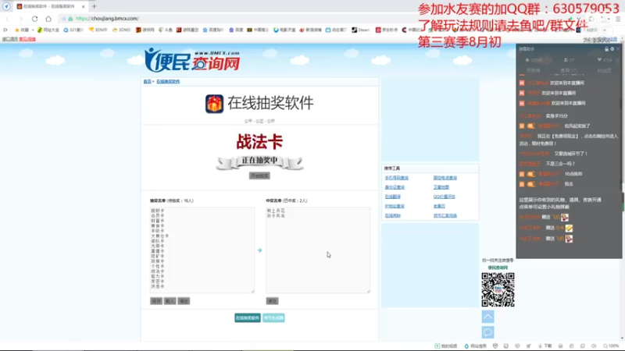The width and height of the screenshot is (625, 351).
Task: Open the 网址大全 bookmark
Action: [x=48, y=30]
